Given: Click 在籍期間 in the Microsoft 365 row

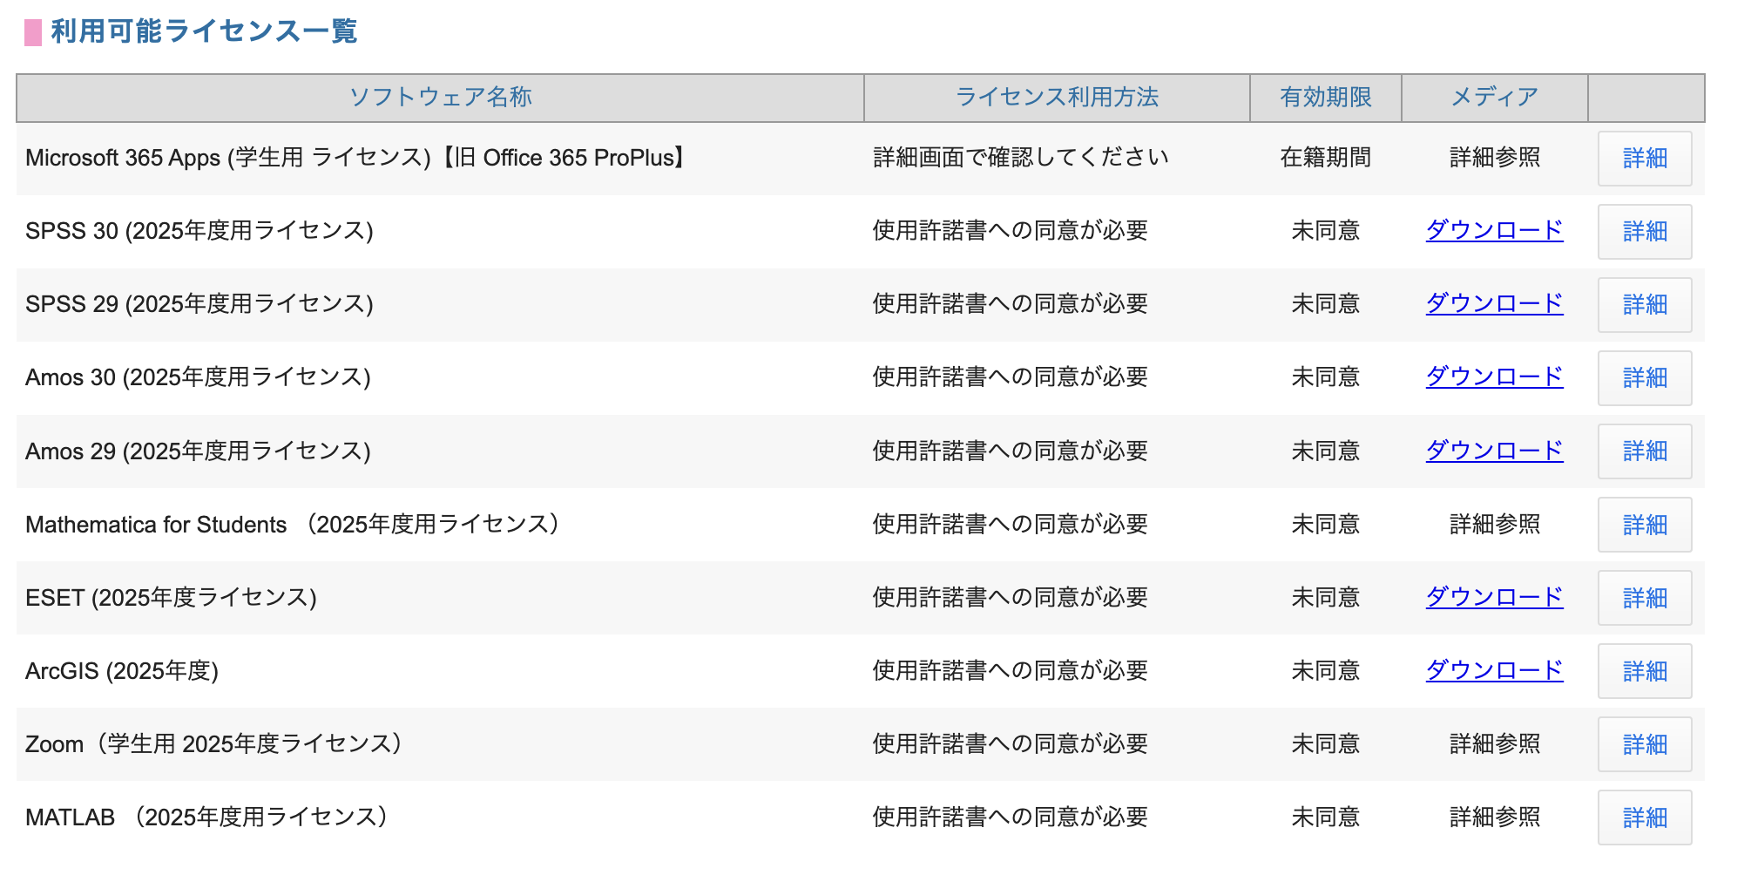Looking at the screenshot, I should [x=1326, y=158].
